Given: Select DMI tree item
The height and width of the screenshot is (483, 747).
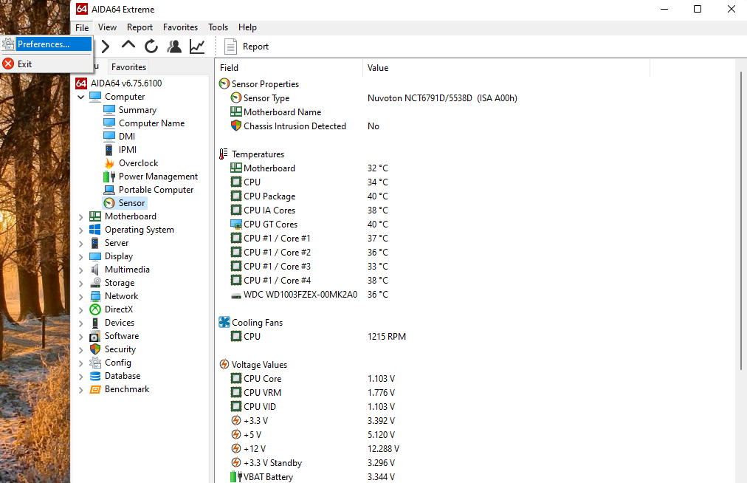Looking at the screenshot, I should pyautogui.click(x=127, y=137).
